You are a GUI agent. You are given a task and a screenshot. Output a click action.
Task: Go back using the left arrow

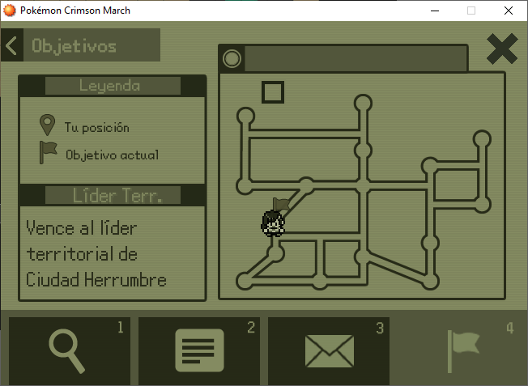11,46
